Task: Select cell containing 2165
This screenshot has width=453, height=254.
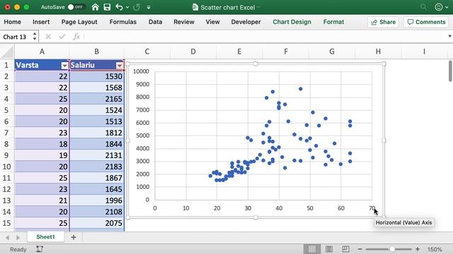Action: coord(97,99)
